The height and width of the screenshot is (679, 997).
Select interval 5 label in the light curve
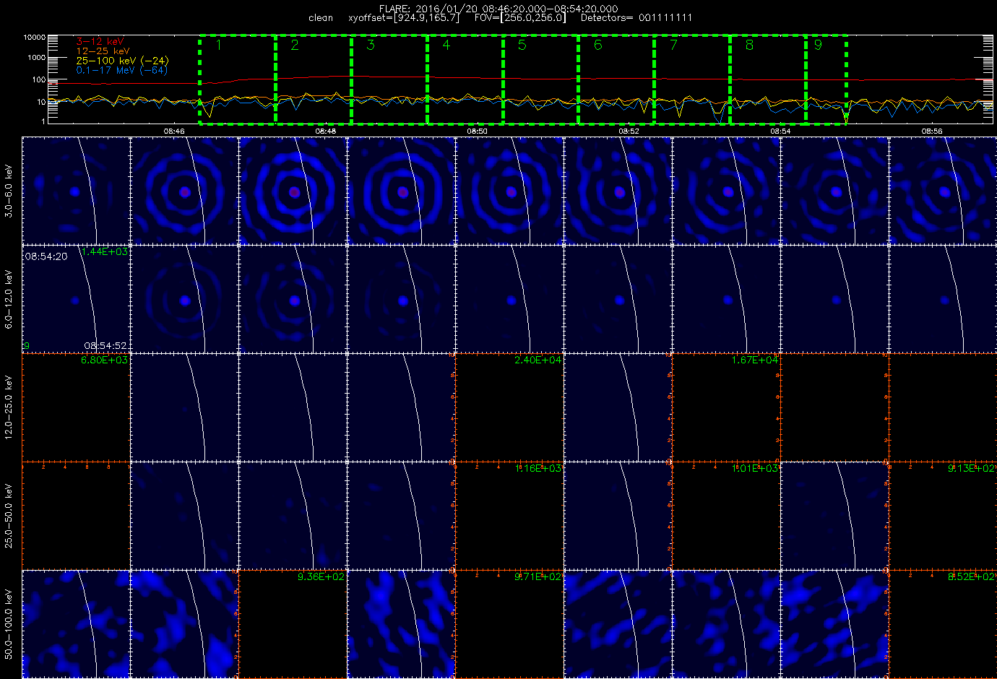(522, 46)
